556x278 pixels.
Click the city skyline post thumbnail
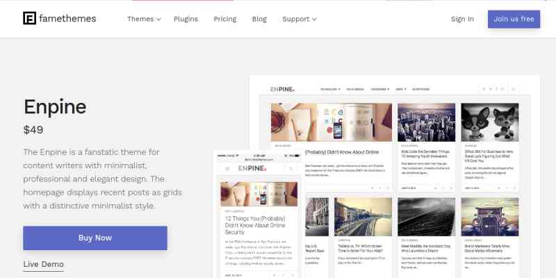click(426, 122)
